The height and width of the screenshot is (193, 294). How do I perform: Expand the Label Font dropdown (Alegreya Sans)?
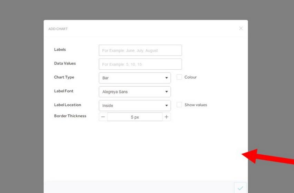click(134, 92)
